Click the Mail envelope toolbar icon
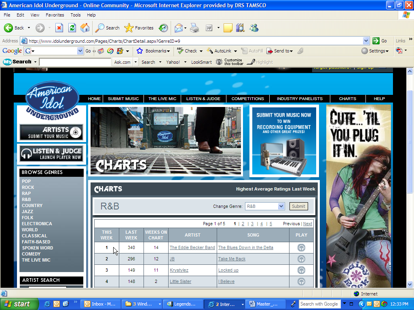Viewport: 414px width, 310px height. point(179,28)
